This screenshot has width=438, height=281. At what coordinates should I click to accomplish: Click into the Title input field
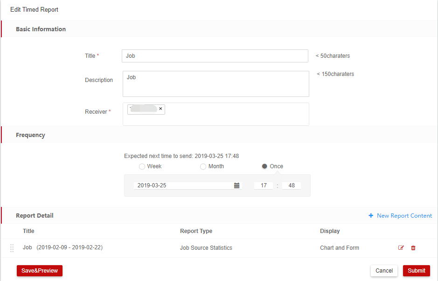click(x=215, y=56)
